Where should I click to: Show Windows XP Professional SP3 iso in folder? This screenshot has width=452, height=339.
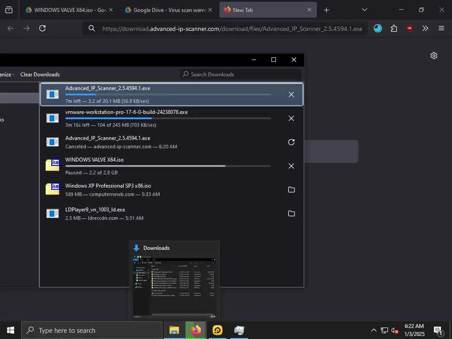(291, 190)
